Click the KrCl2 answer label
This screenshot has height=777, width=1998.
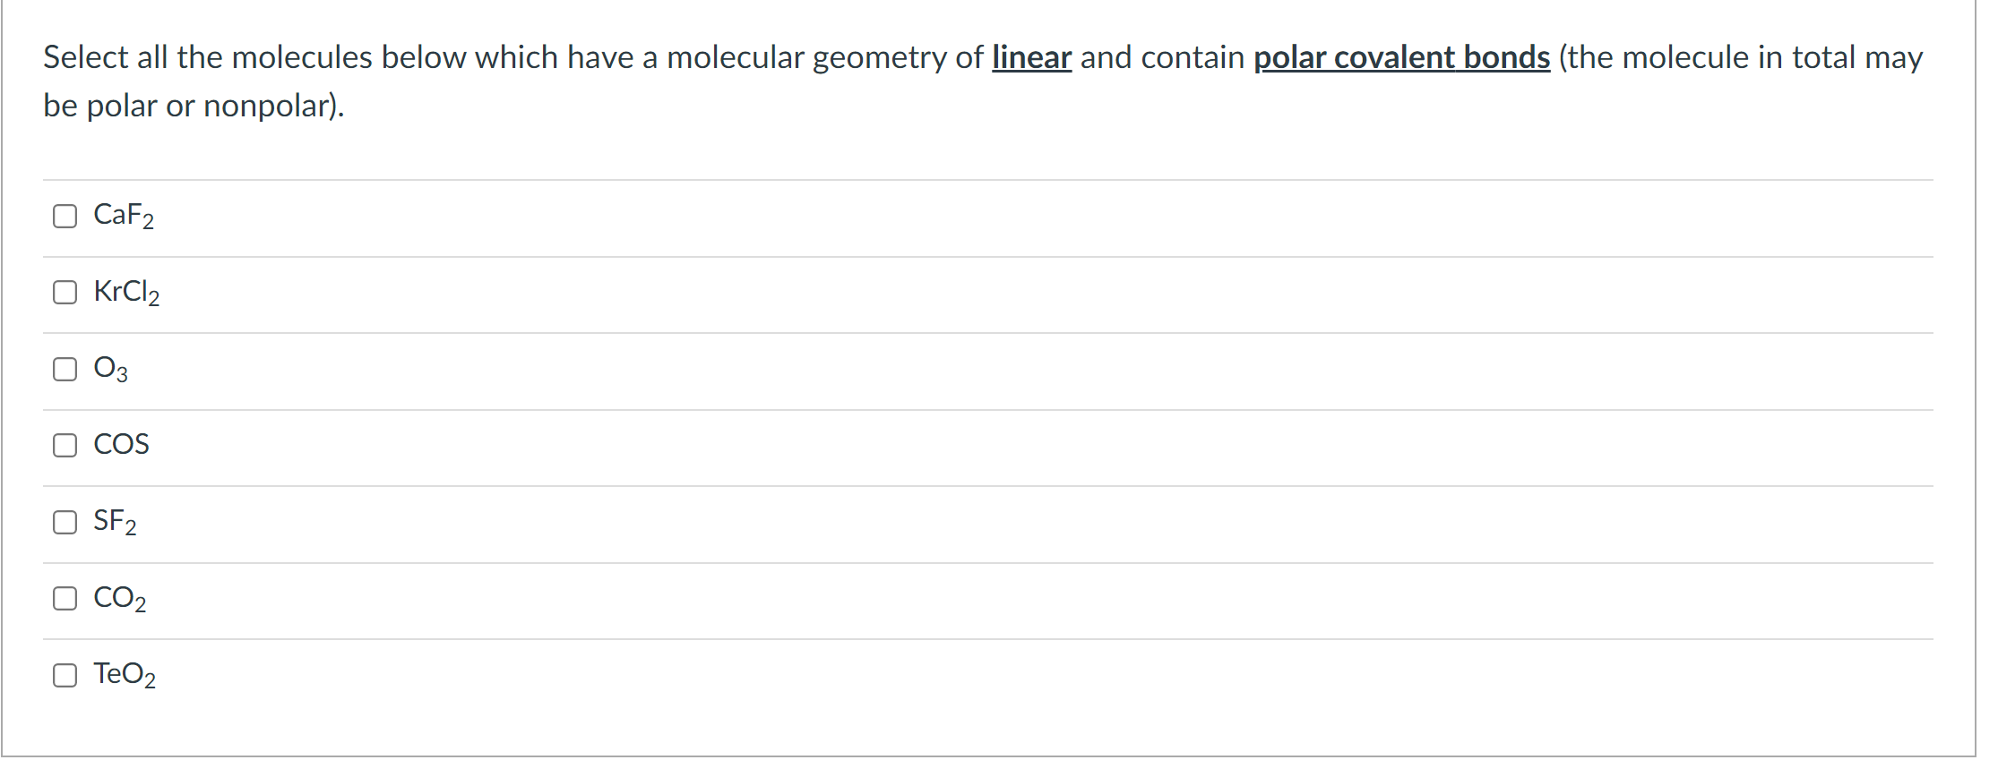[126, 292]
